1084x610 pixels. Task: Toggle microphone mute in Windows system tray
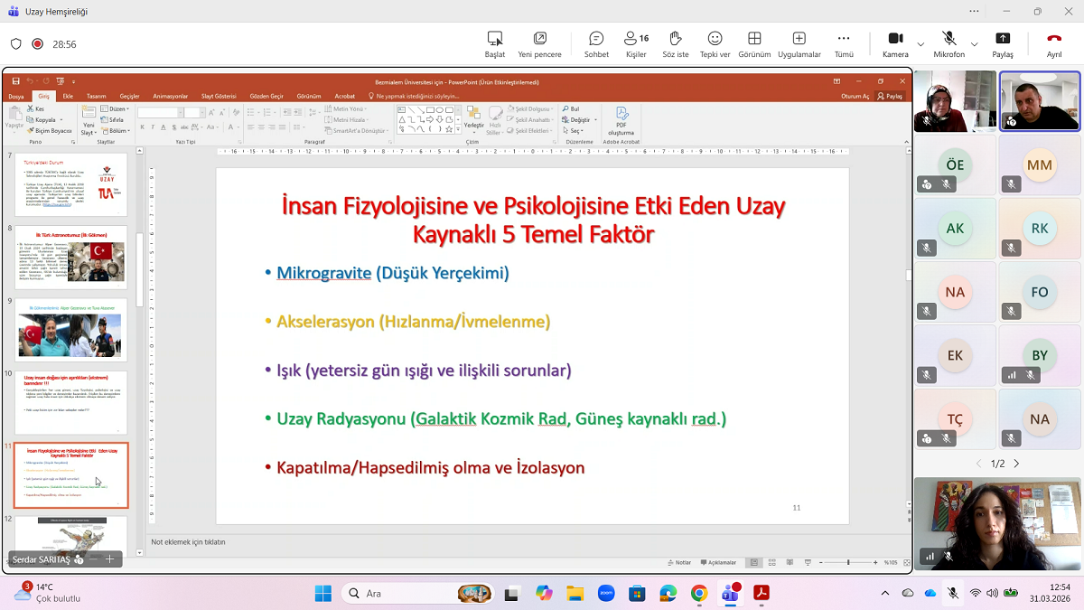[x=952, y=593]
